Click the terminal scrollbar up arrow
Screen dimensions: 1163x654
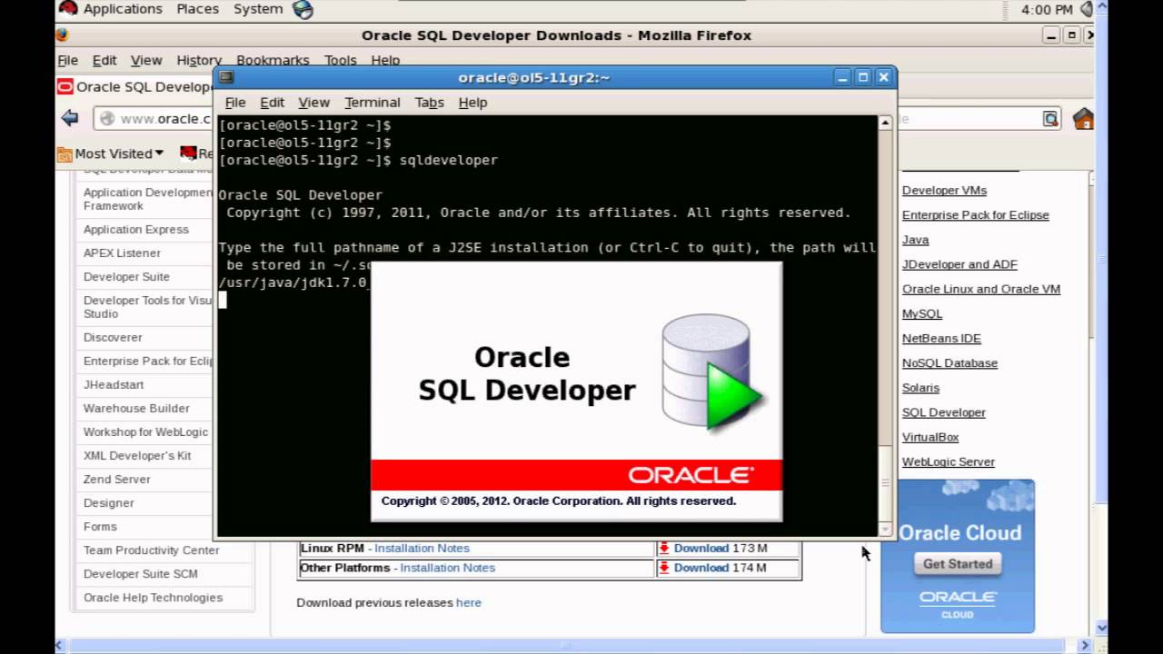(885, 123)
